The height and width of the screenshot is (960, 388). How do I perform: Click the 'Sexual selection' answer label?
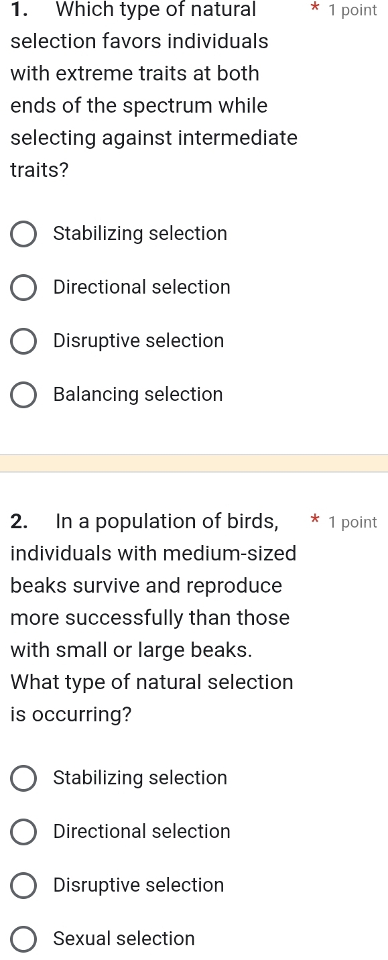123,939
